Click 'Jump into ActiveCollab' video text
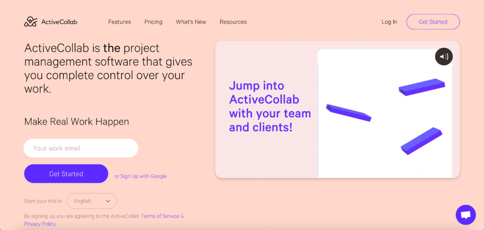 (x=270, y=107)
